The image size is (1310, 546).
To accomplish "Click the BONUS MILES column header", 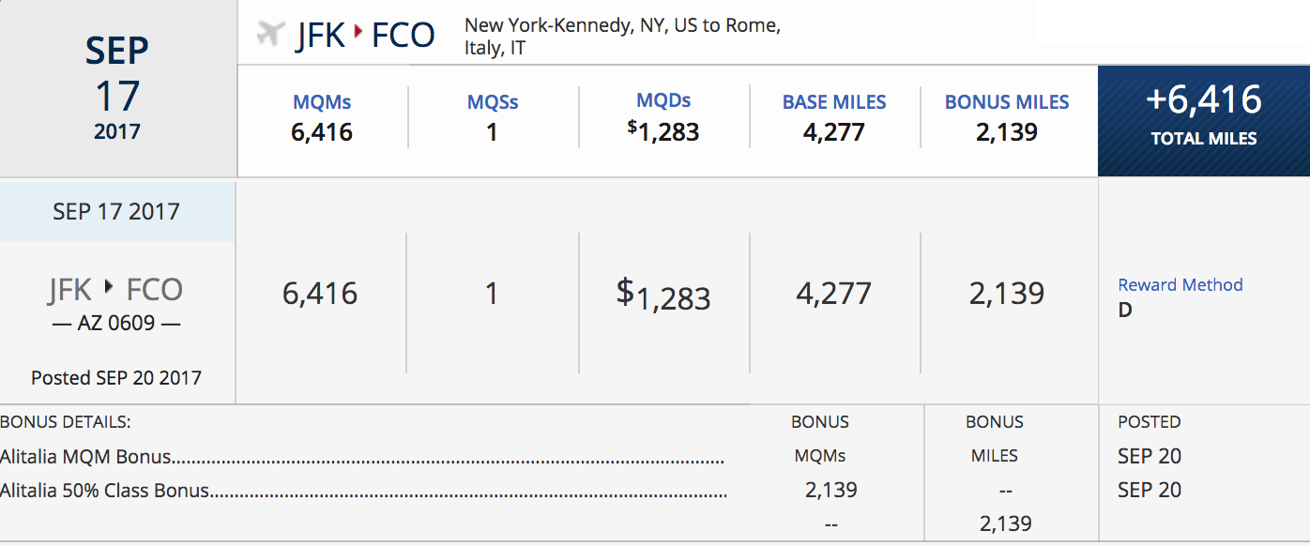I will [x=1007, y=102].
